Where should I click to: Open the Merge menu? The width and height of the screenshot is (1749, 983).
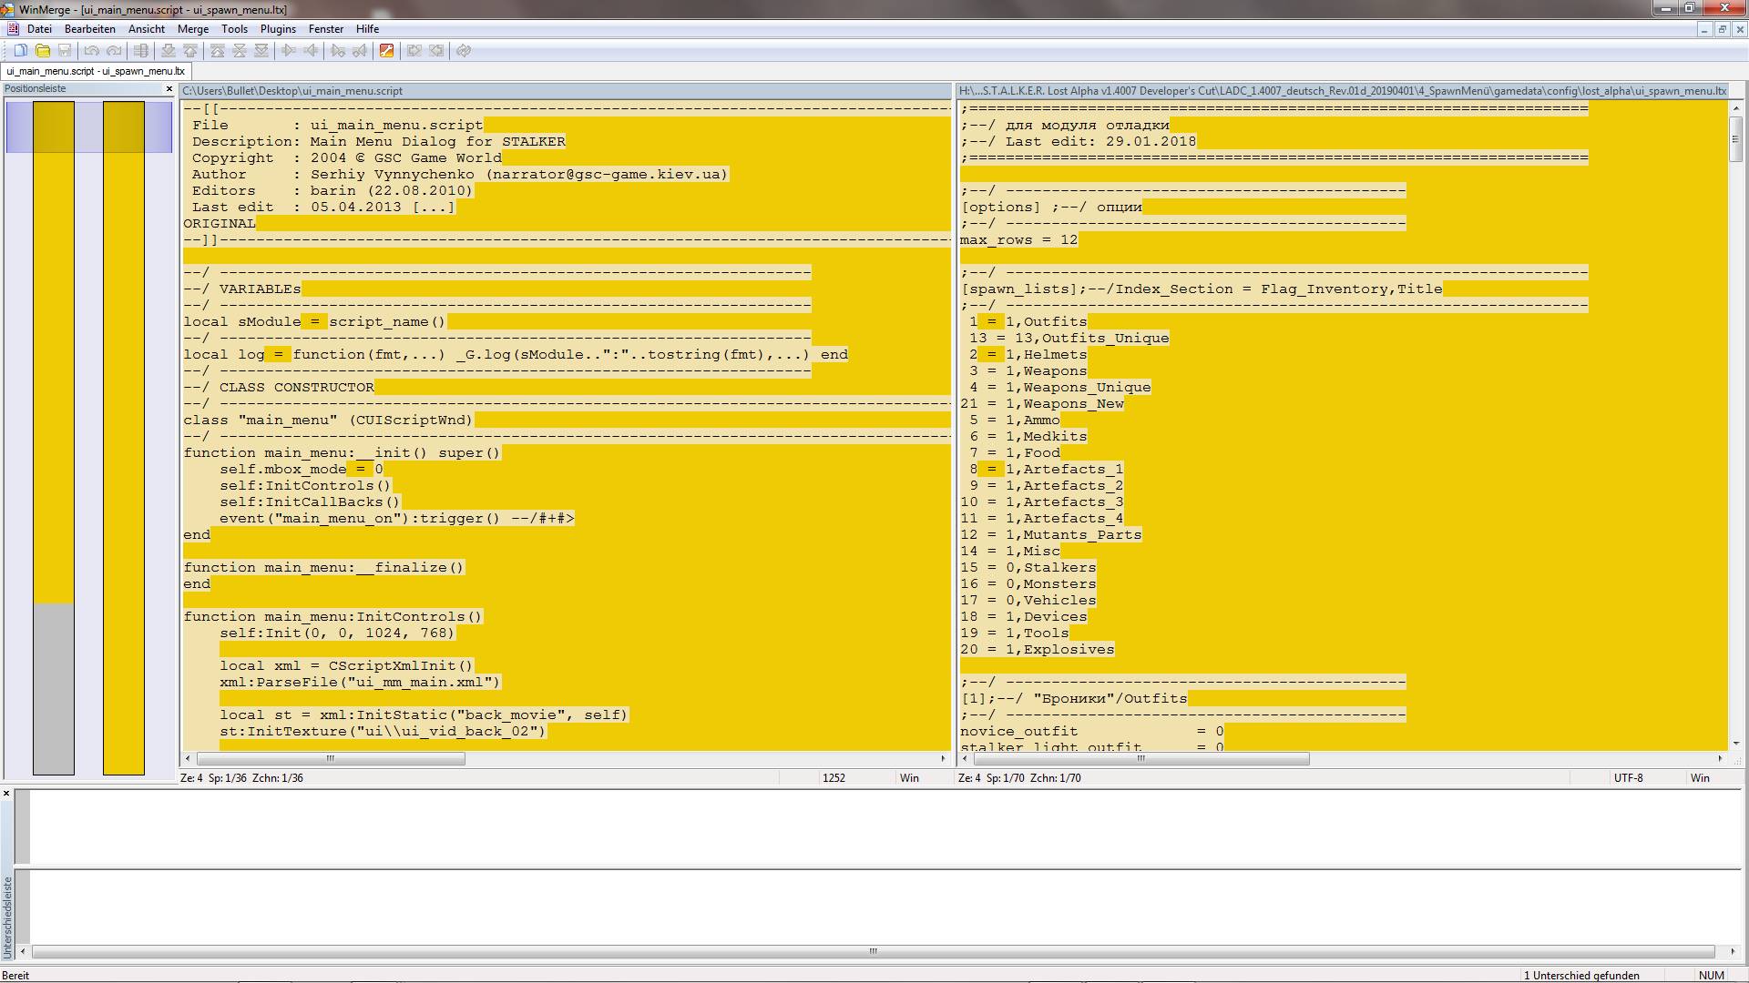click(192, 29)
